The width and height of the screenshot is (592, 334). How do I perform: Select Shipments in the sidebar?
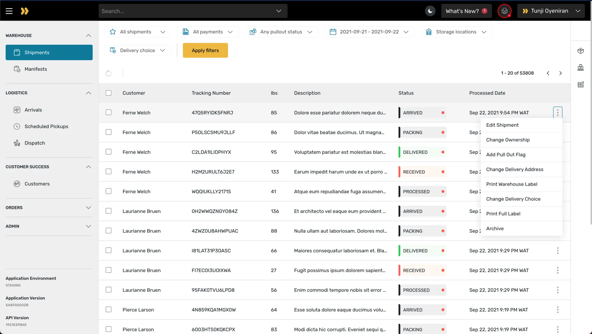coord(49,52)
